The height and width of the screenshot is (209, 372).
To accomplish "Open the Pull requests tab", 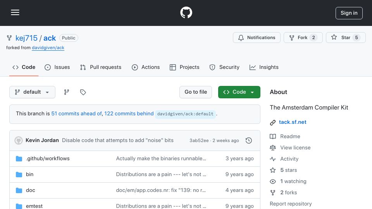I will [101, 67].
